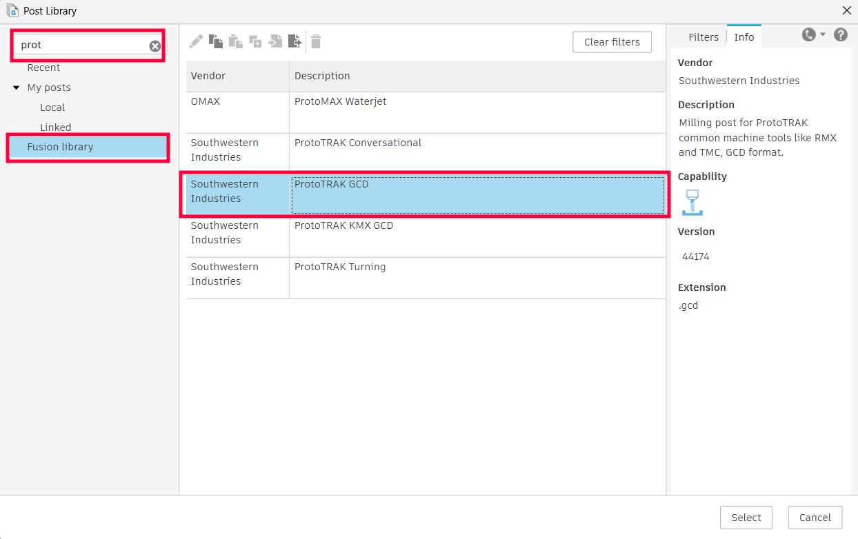Sort by the Description column header
The height and width of the screenshot is (539, 858).
tap(477, 76)
